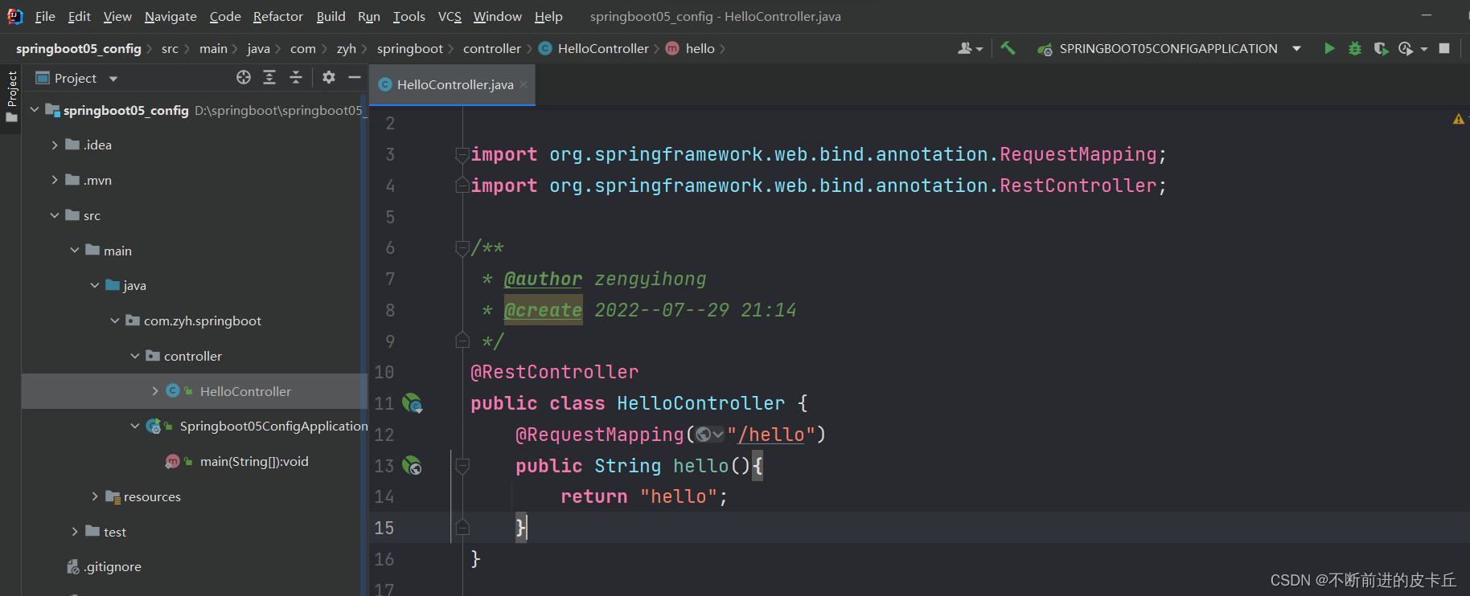Collapse Springboot05ConfigApplication node
The image size is (1470, 596).
click(135, 426)
